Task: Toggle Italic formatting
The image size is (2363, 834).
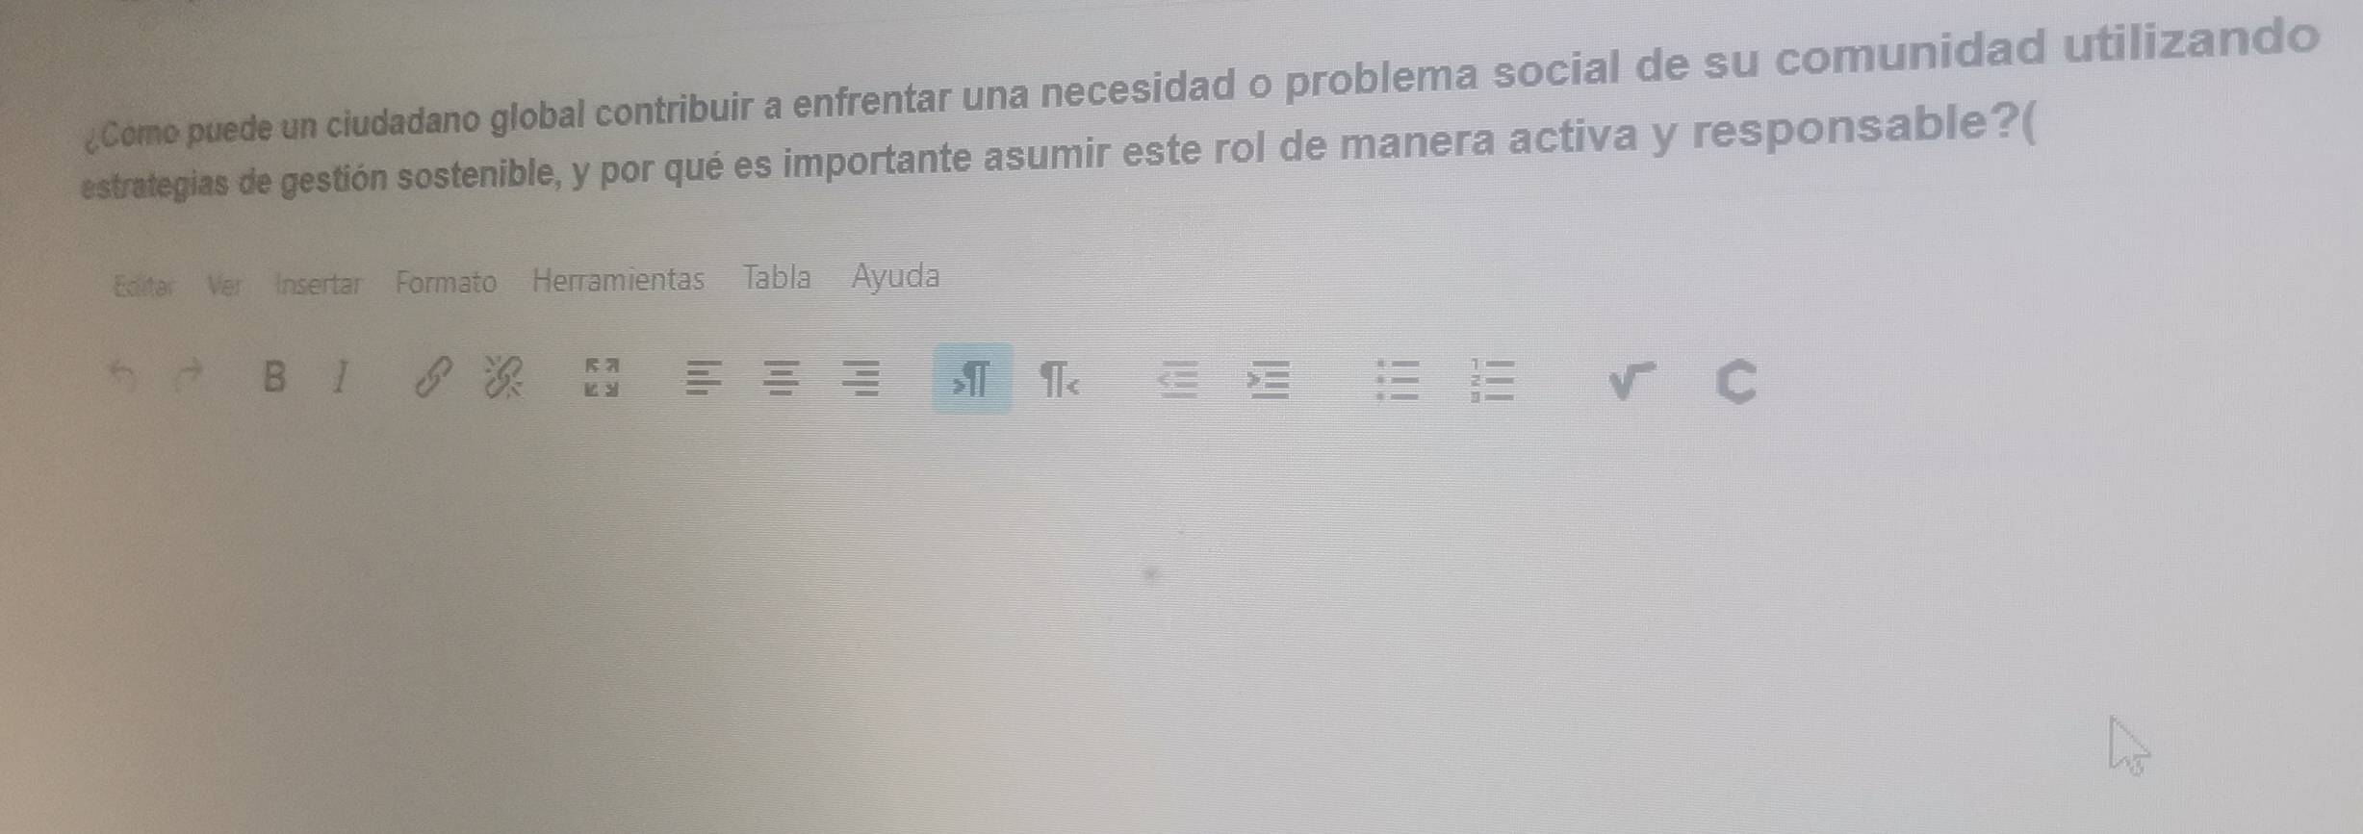Action: [x=339, y=377]
